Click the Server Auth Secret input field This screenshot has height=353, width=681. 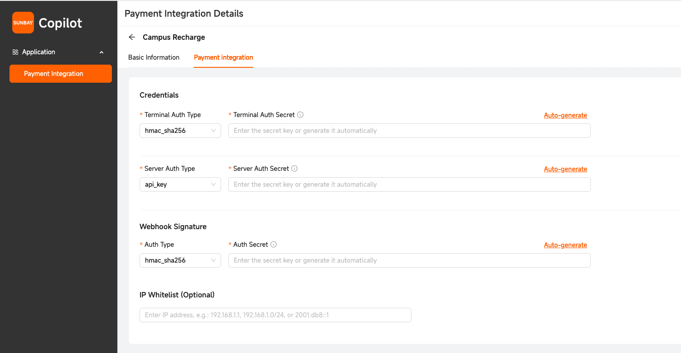[409, 184]
